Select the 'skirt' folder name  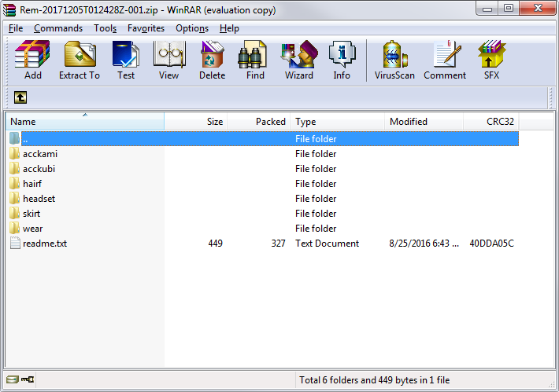(31, 214)
